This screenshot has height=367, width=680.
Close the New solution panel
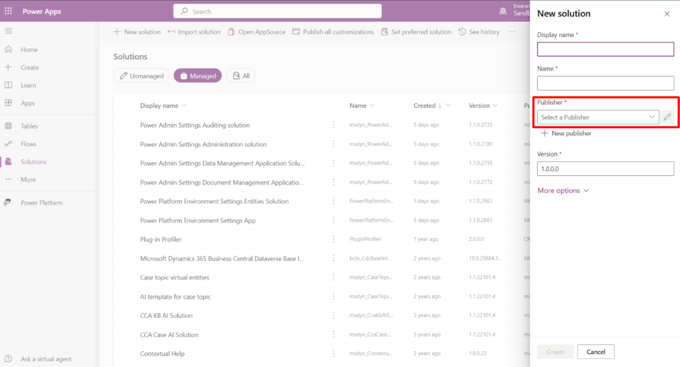tap(667, 14)
